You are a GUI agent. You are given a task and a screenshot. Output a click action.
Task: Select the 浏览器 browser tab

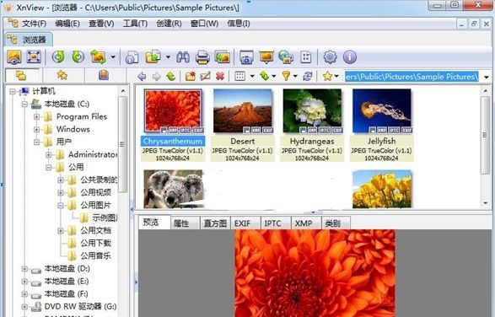[x=28, y=40]
